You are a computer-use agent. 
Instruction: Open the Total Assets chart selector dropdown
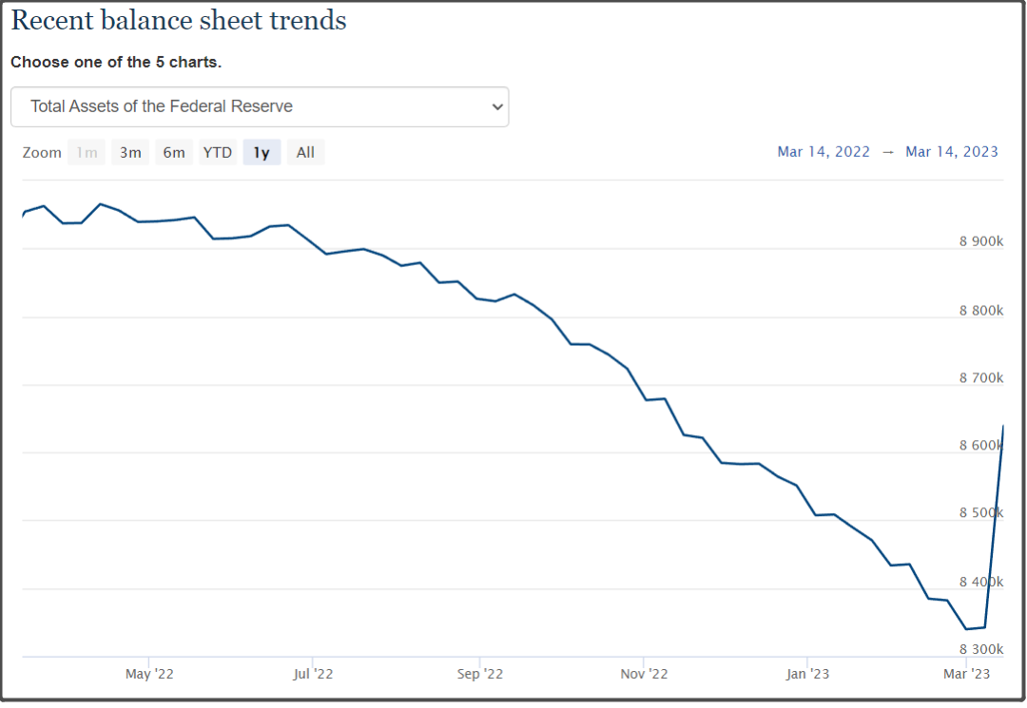click(x=260, y=106)
